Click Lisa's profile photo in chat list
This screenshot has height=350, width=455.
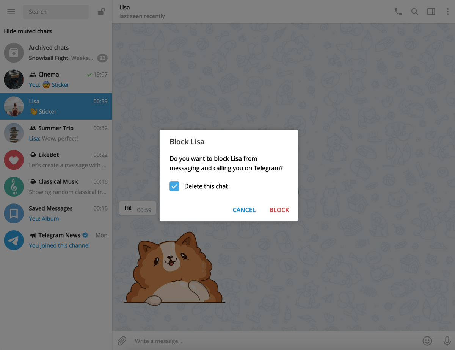click(x=14, y=106)
